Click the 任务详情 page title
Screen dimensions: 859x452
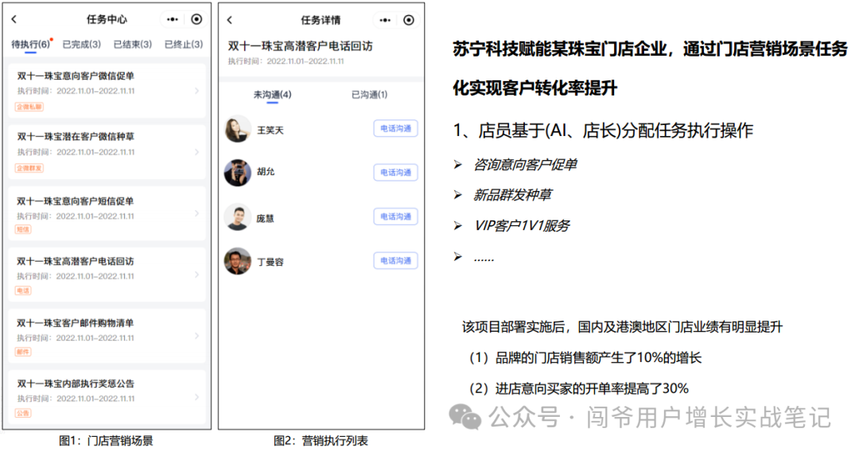(x=321, y=20)
